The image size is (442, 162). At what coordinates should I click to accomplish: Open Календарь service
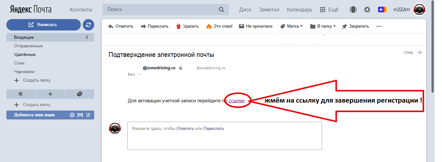tap(299, 10)
